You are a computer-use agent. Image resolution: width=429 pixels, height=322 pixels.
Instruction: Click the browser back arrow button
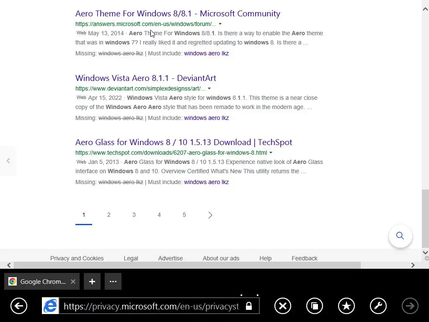19,306
